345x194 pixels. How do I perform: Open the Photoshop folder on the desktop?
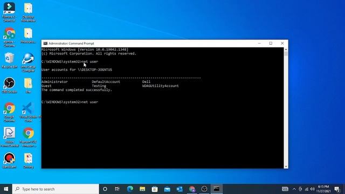pyautogui.click(x=29, y=36)
